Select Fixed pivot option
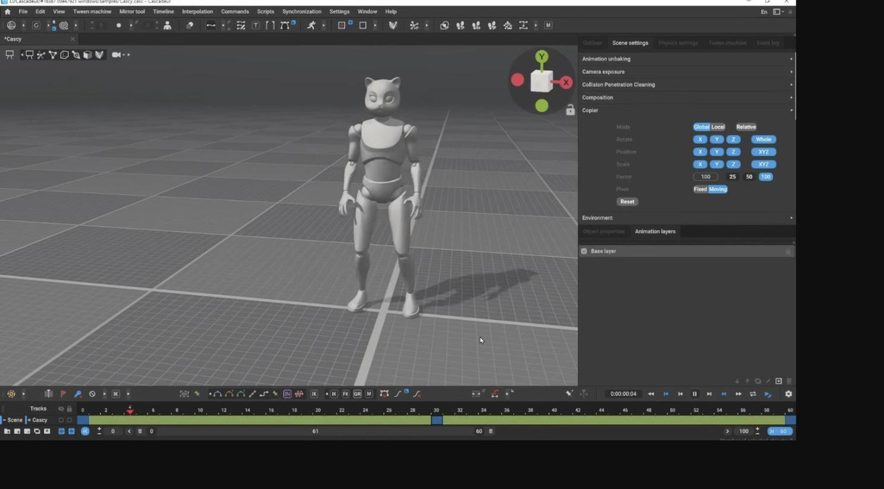 click(700, 189)
